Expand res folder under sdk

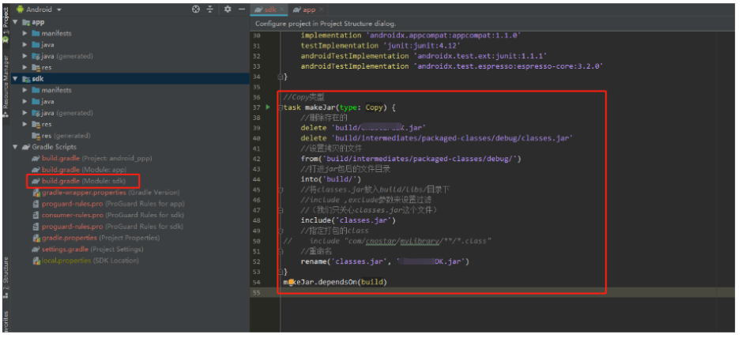click(x=25, y=124)
